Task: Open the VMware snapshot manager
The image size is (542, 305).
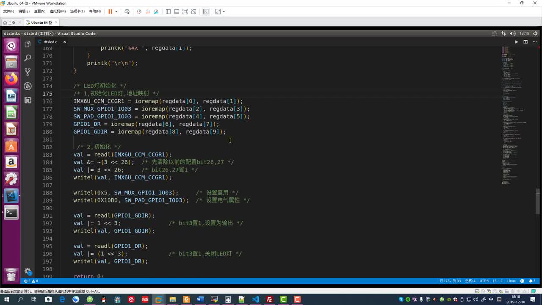Action: [156, 11]
